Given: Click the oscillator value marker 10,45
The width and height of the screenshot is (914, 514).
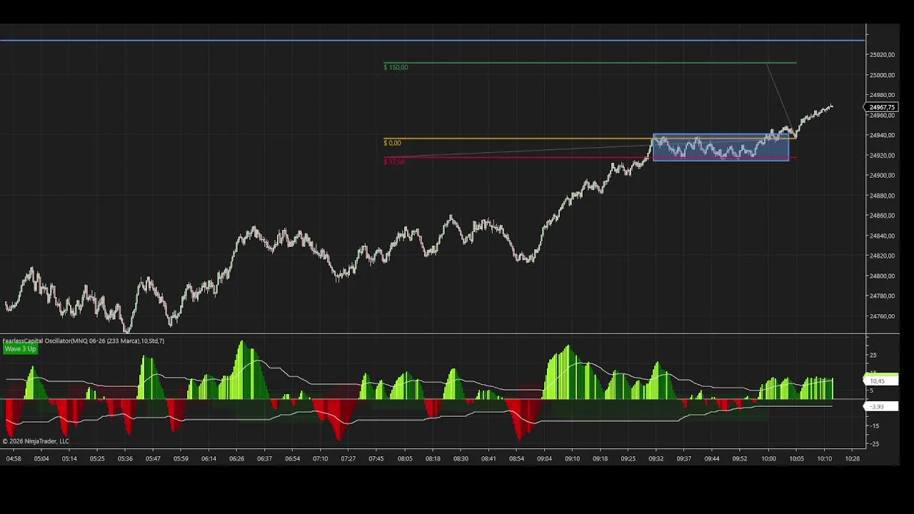Looking at the screenshot, I should click(882, 381).
